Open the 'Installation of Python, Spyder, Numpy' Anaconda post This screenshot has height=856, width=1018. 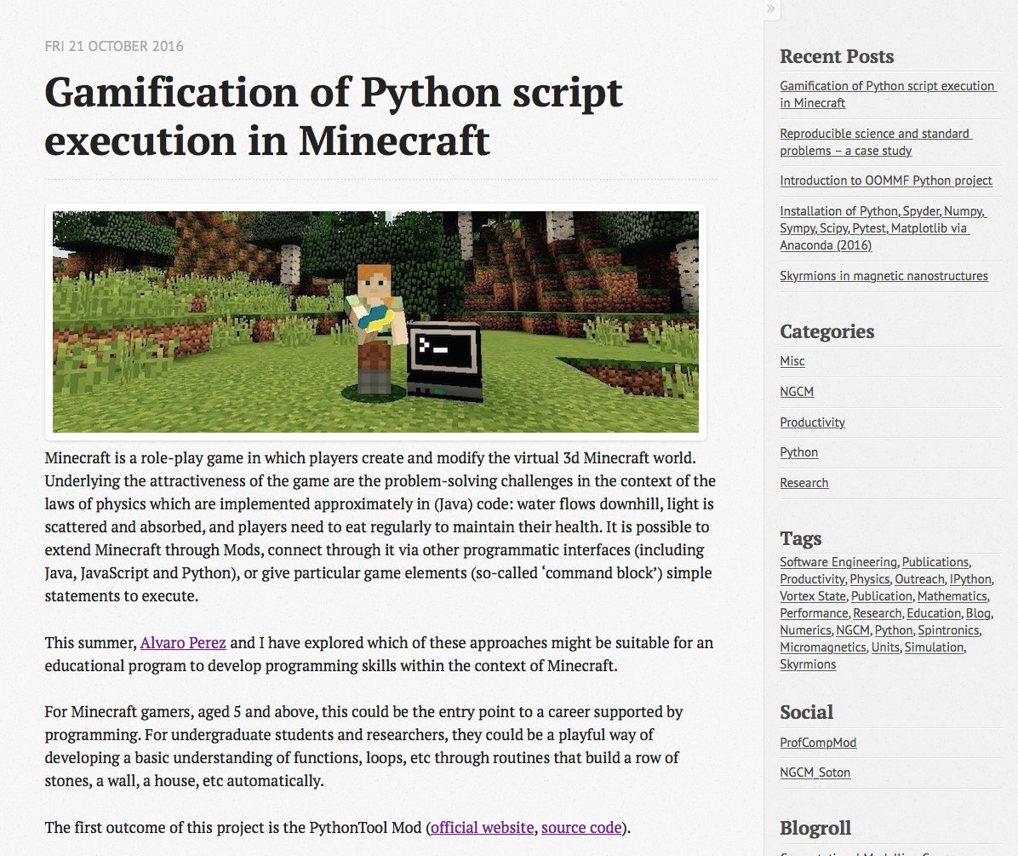(883, 228)
